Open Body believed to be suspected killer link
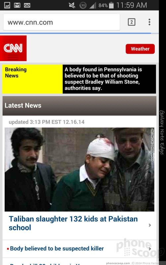This screenshot has width=166, height=265. [57, 248]
